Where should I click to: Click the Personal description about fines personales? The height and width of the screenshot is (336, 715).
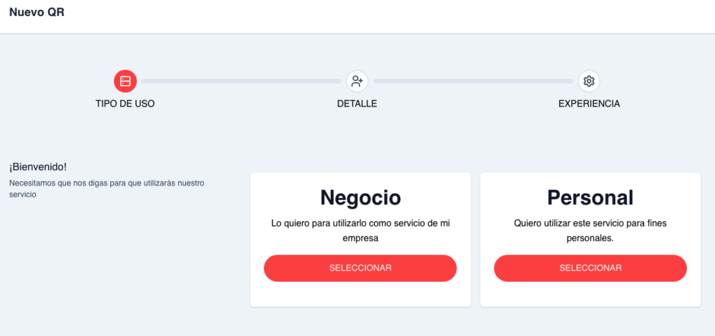pos(590,231)
